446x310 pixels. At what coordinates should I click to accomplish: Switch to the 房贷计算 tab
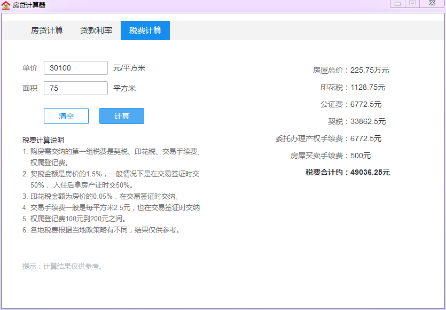[47, 30]
